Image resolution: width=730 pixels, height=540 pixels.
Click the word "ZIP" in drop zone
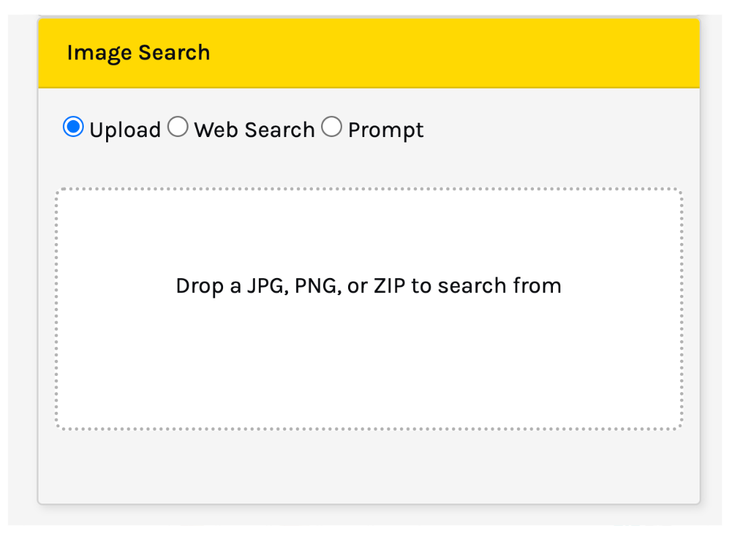(x=389, y=286)
